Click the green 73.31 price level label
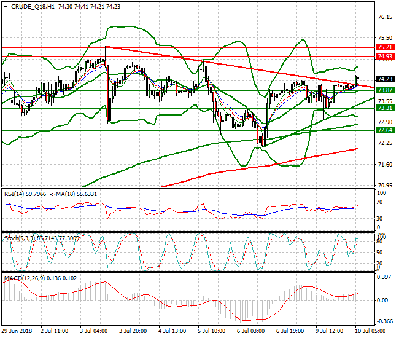Image resolution: width=399 pixels, height=338 pixels. click(x=385, y=108)
